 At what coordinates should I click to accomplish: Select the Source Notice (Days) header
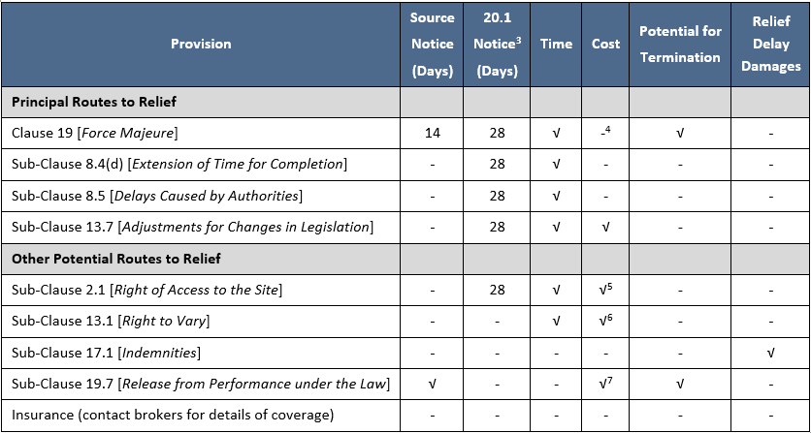point(432,45)
